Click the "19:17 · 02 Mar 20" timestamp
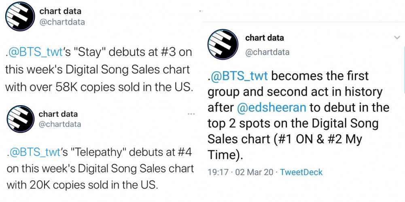This screenshot has width=405, height=202. coord(241,172)
